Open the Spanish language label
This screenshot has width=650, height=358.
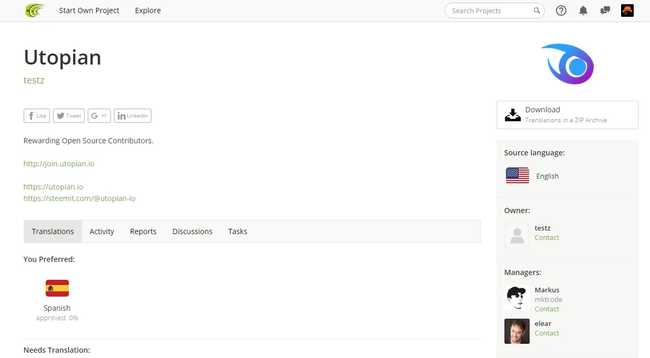pos(57,308)
